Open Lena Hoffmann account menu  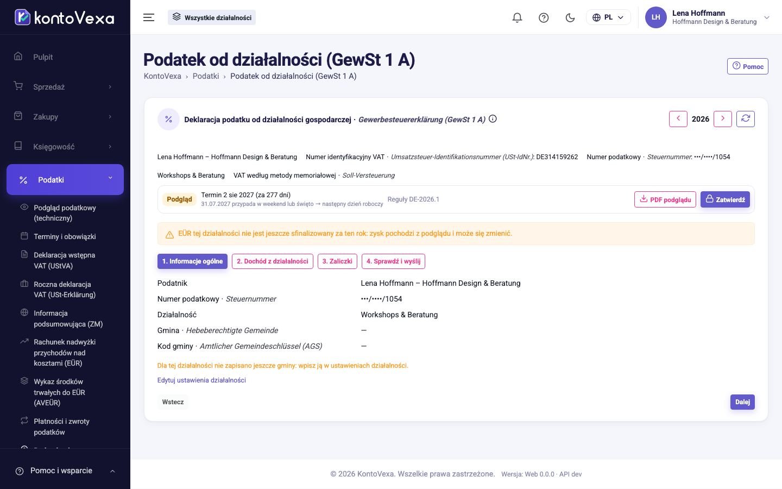pyautogui.click(x=708, y=17)
